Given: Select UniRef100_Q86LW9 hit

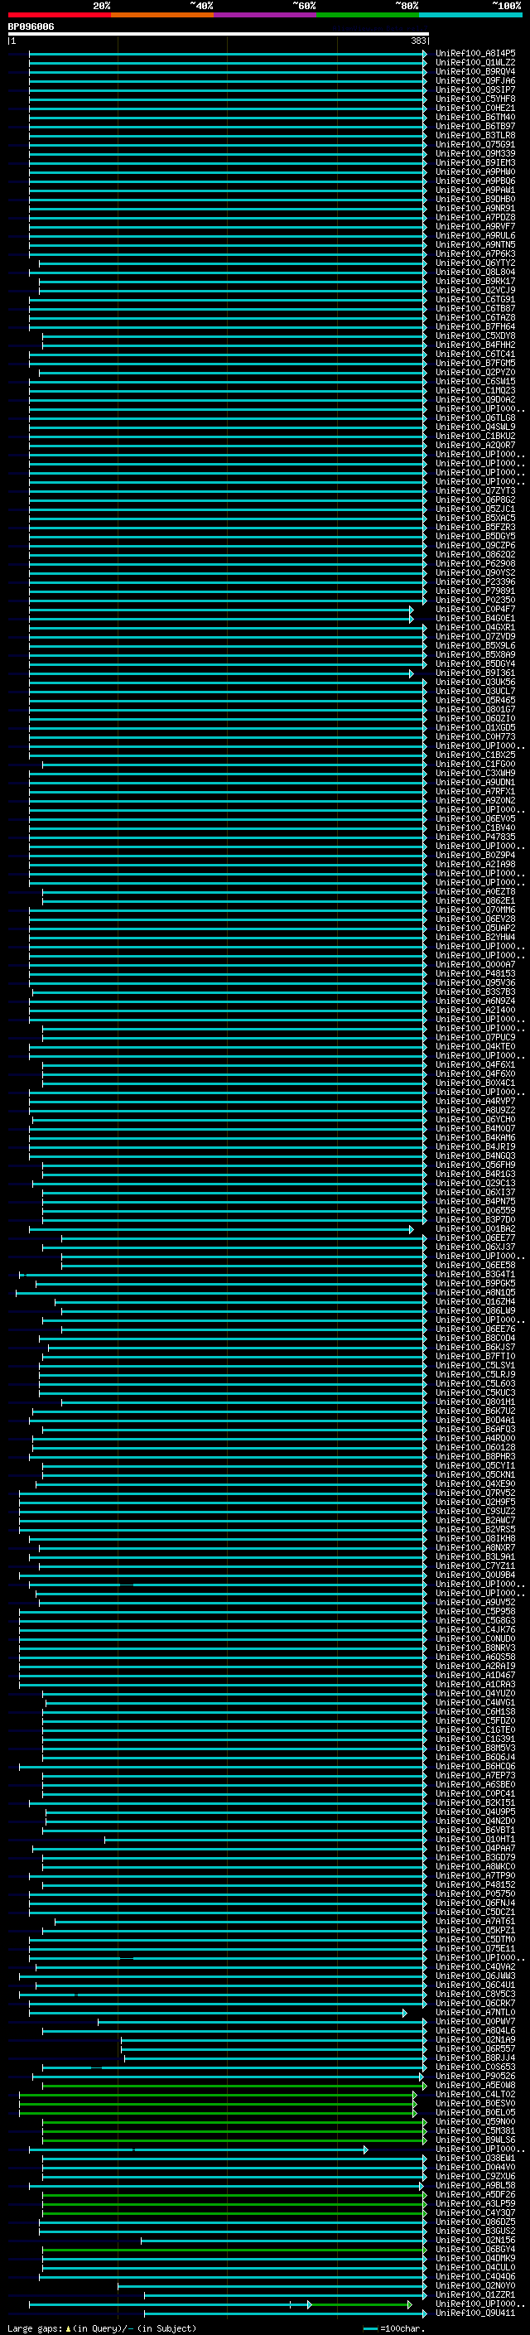Looking at the screenshot, I should click(475, 1310).
